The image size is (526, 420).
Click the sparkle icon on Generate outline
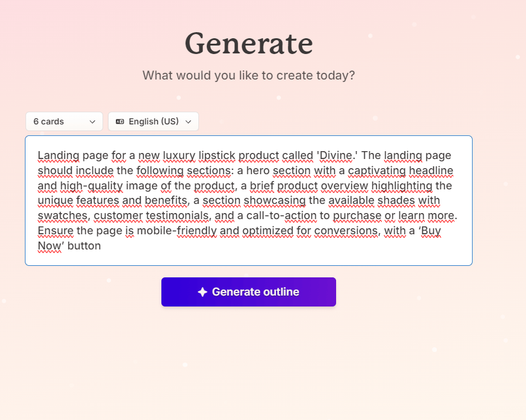tap(203, 292)
